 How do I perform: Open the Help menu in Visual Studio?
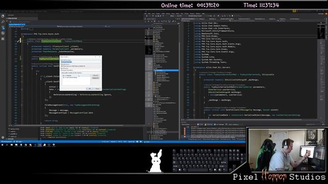(203, 14)
